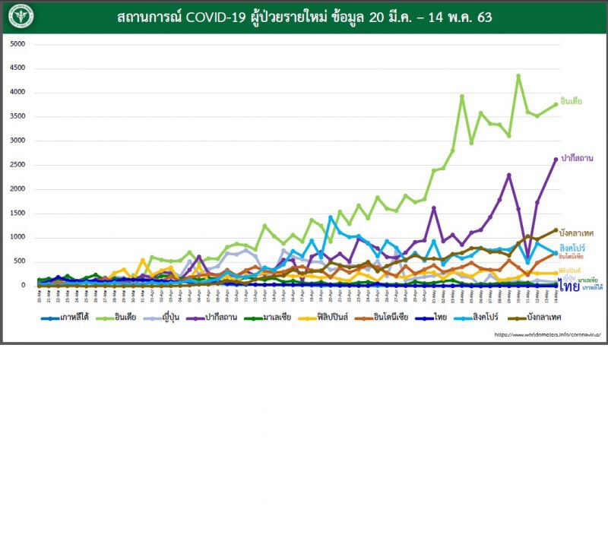Screen dimensions: 608x541
Task: Click the 1000 y-axis label
Action: [17, 237]
